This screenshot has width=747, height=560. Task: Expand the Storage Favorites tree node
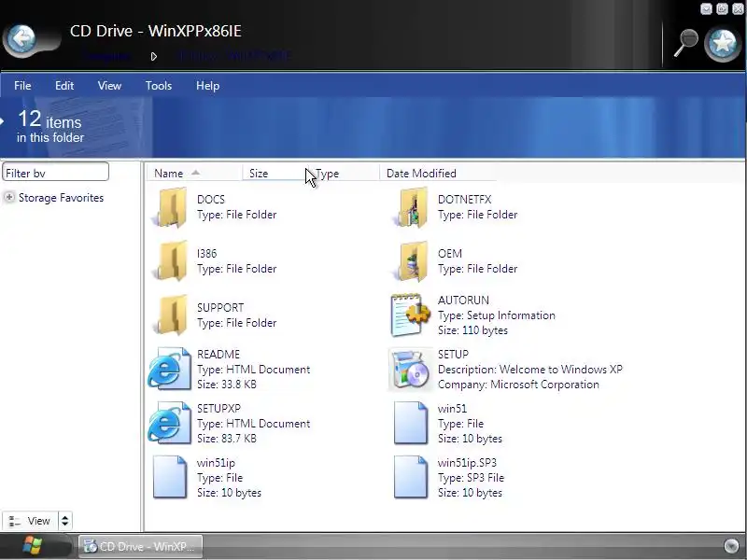coord(9,197)
